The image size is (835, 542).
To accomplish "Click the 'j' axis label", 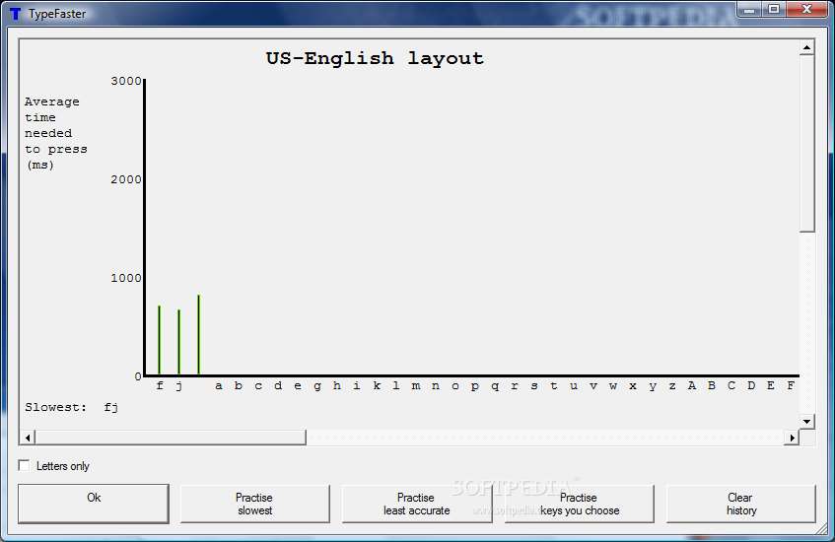I will [179, 386].
